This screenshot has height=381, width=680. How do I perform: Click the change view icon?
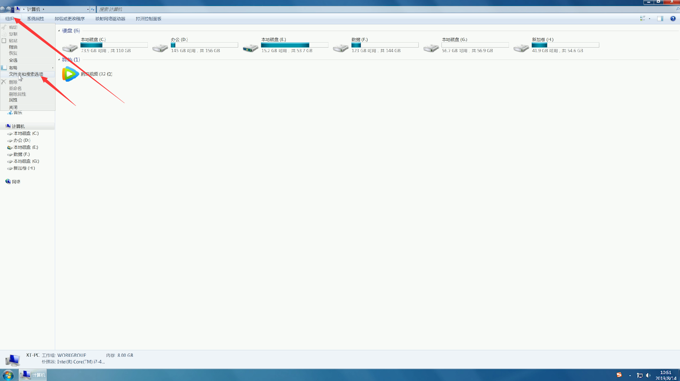(x=643, y=19)
